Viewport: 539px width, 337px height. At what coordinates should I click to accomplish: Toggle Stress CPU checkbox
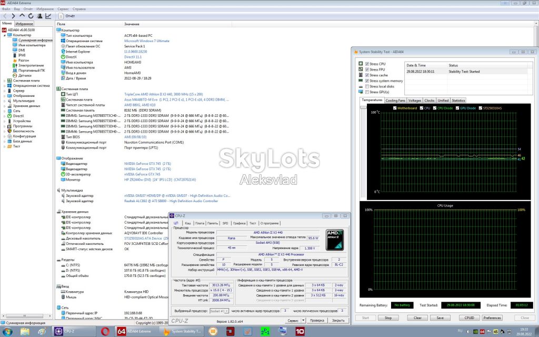point(367,64)
